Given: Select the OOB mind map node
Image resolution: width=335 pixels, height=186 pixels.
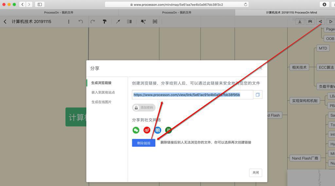Looking at the screenshot, I should (330, 39).
